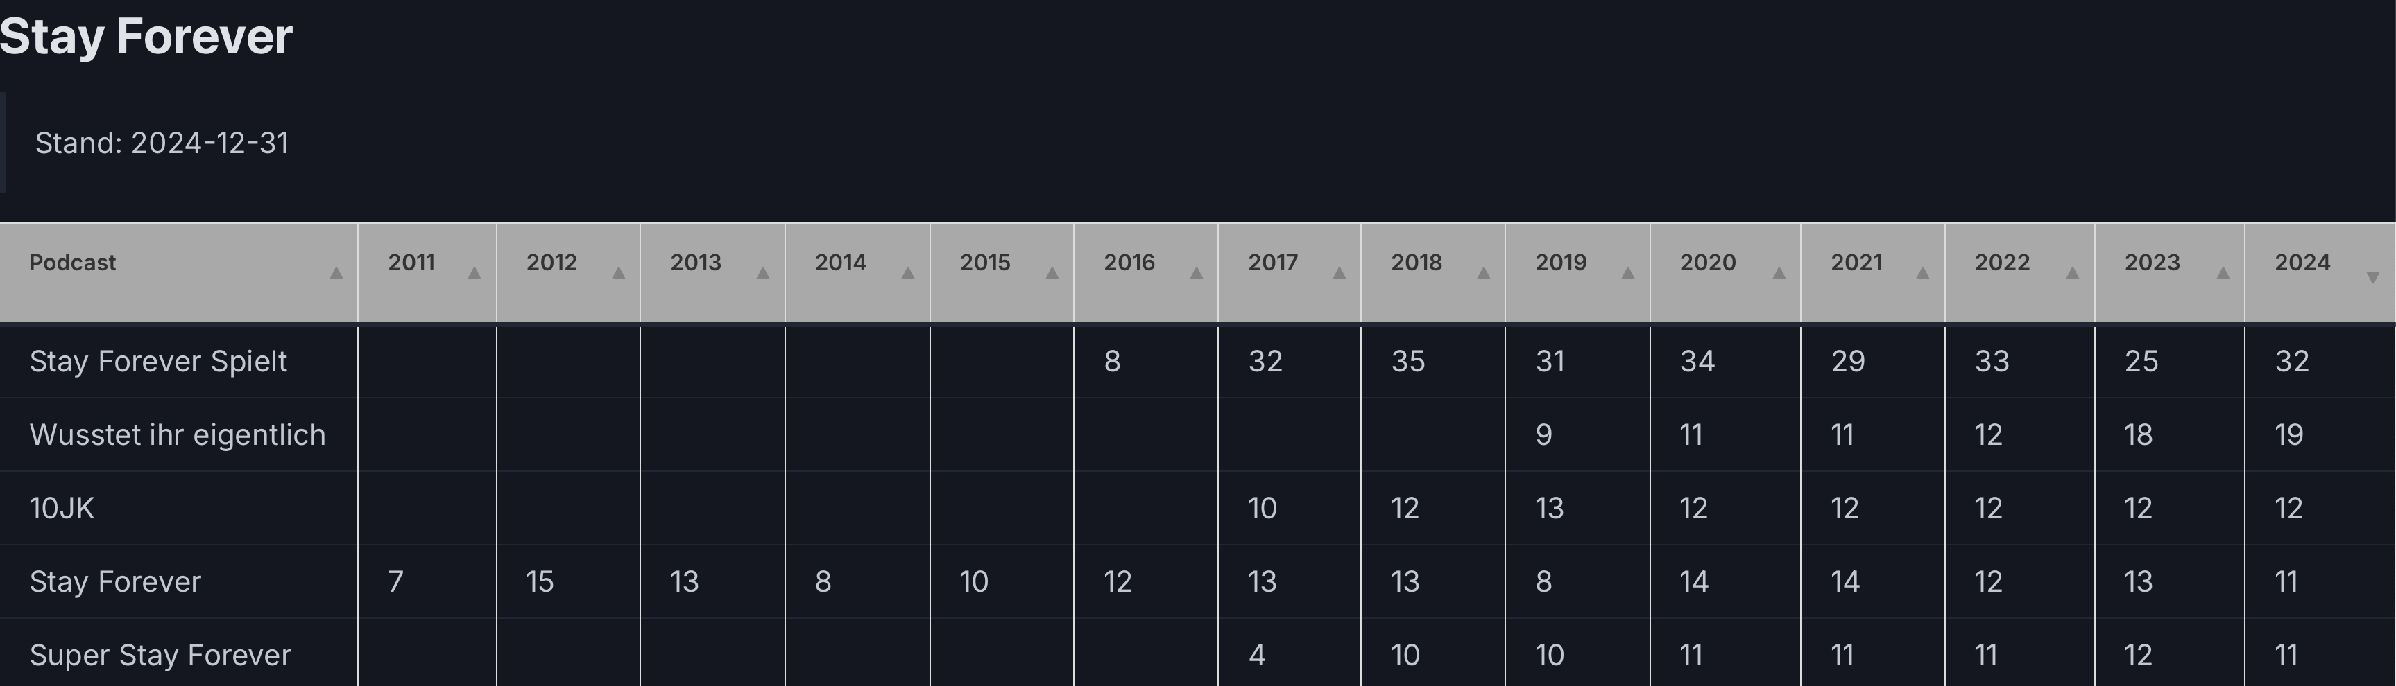Select the 2020 column header
Viewport: 2396px width, 686px height.
1706,263
